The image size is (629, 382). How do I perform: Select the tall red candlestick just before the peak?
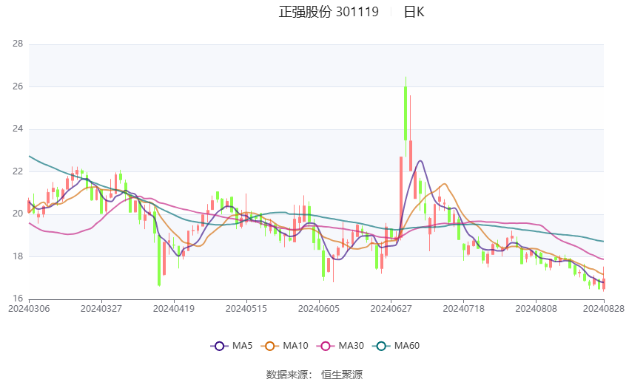click(x=401, y=197)
